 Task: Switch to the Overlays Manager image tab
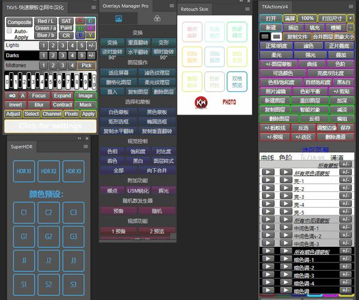click(118, 19)
